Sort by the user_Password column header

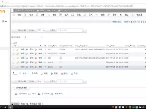tap(66, 46)
